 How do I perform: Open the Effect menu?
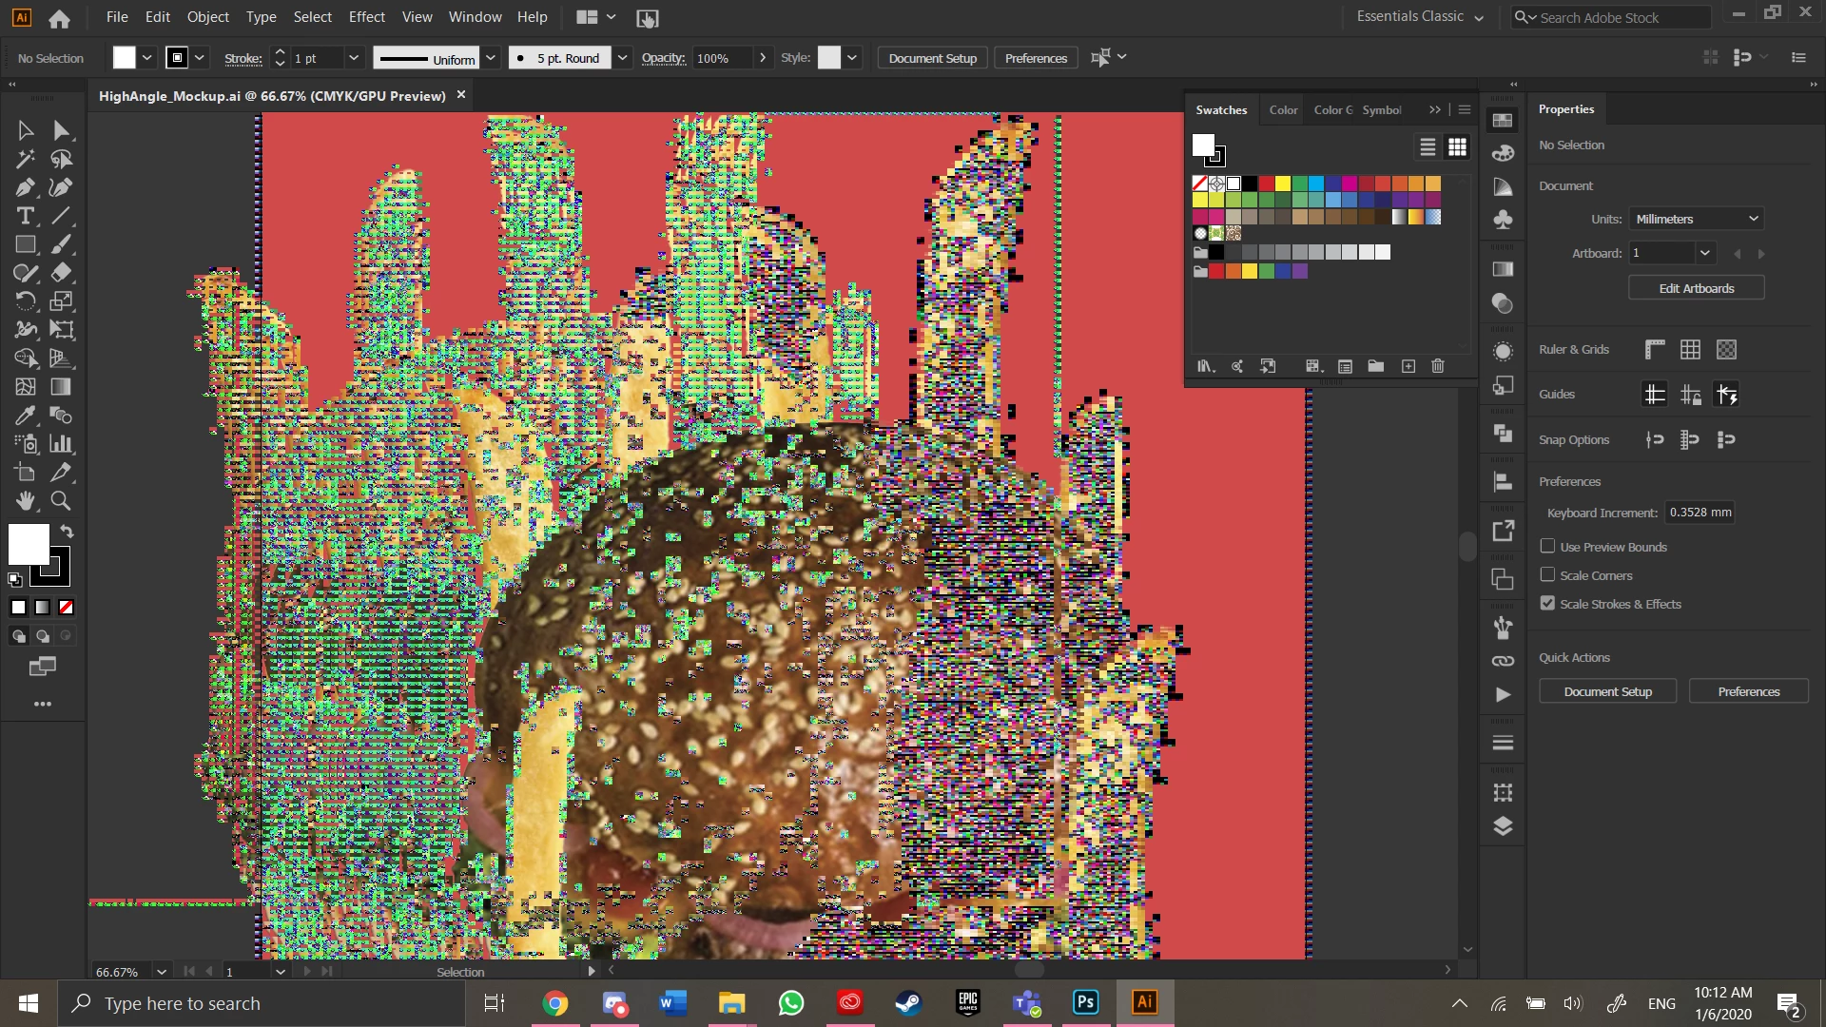[x=366, y=17]
